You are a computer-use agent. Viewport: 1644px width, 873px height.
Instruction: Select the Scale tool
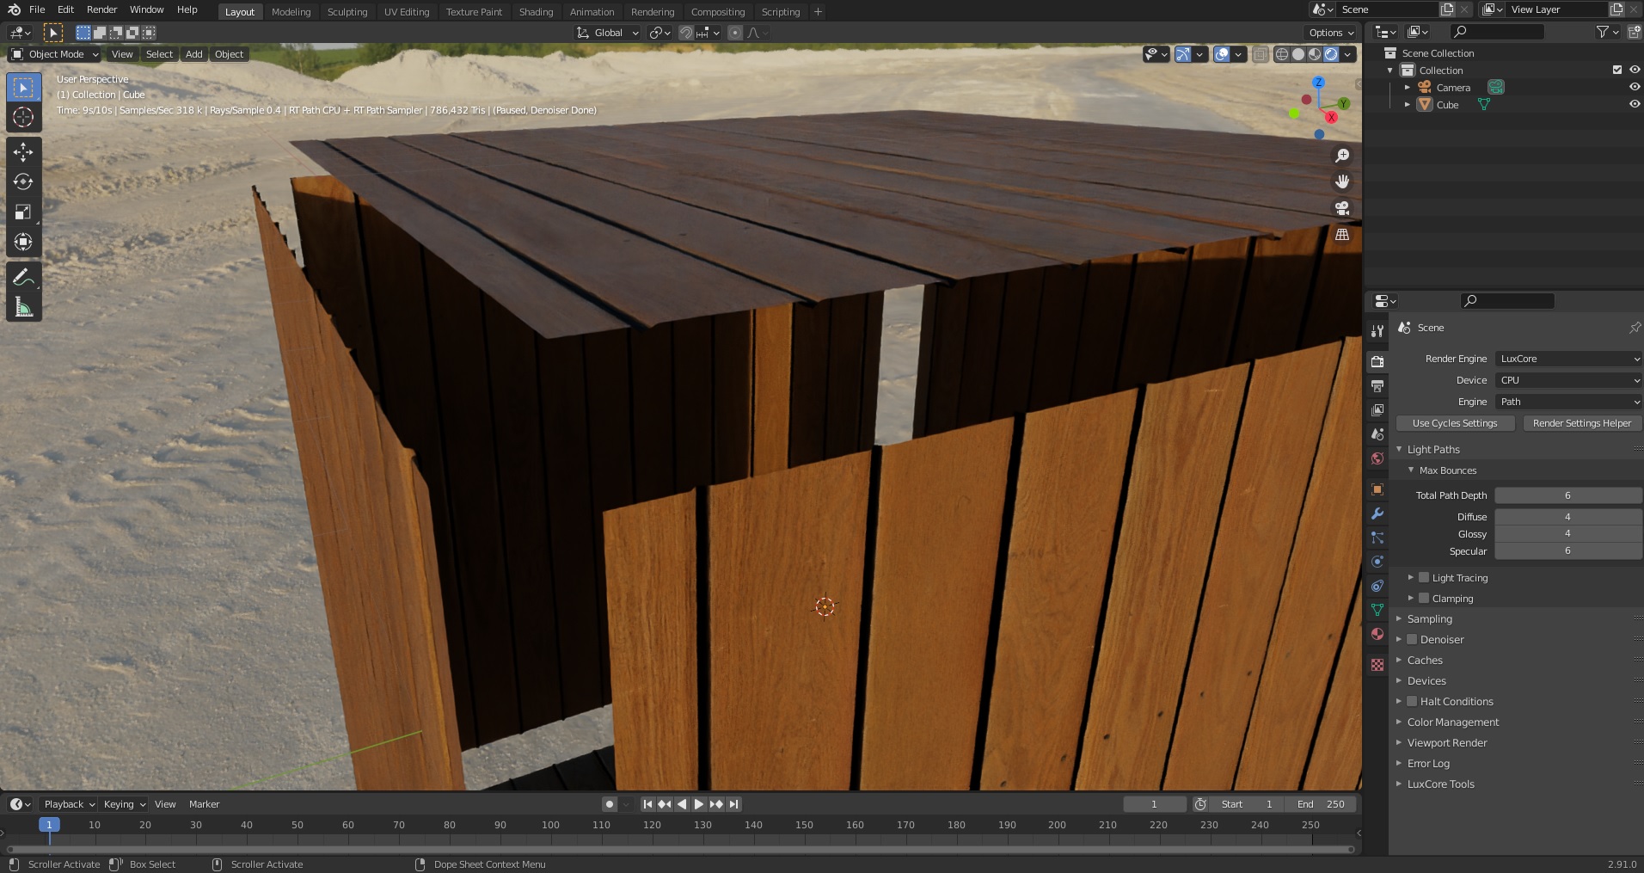(x=23, y=212)
